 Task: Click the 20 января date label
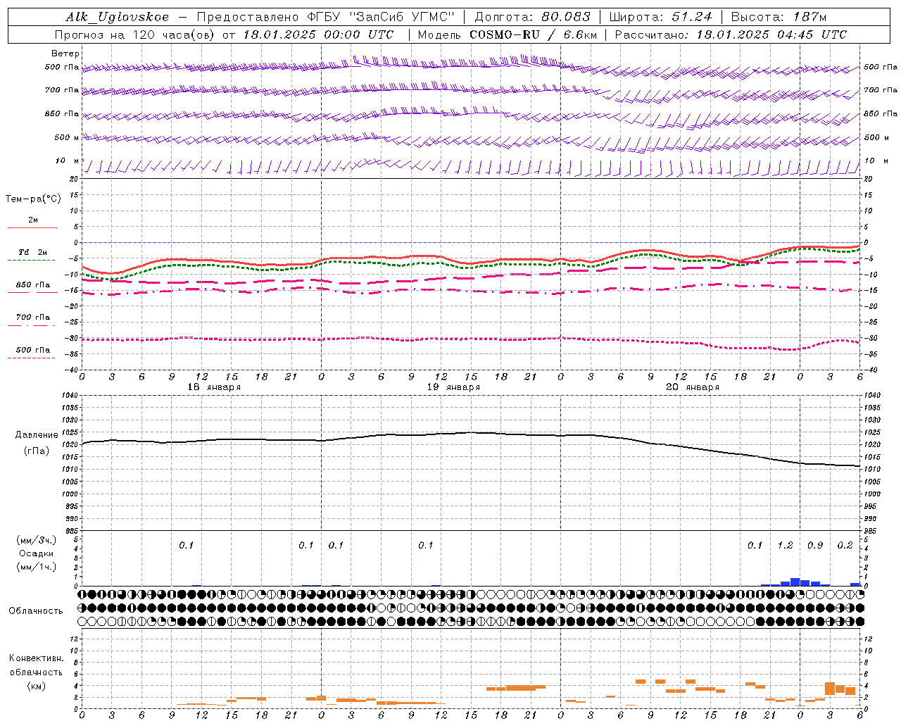pos(693,387)
